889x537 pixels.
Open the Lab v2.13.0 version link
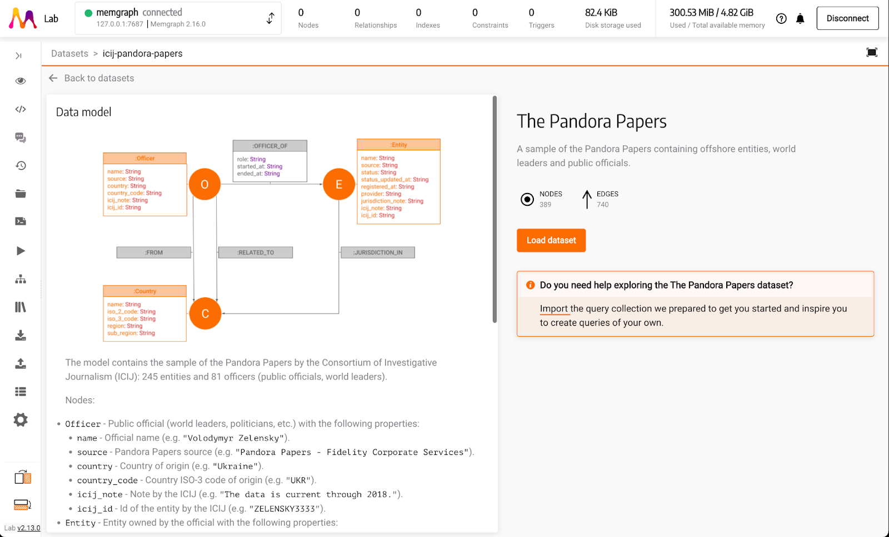[x=29, y=528]
